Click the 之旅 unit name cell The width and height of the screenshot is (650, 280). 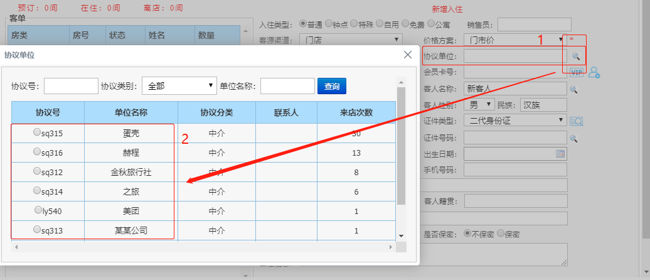point(131,191)
